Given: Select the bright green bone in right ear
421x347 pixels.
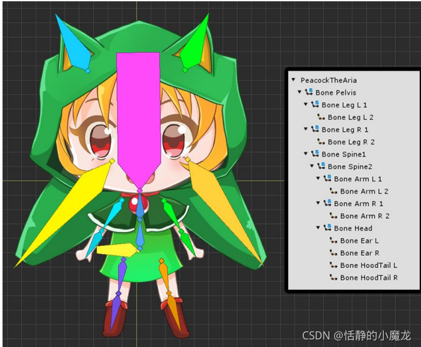Looking at the screenshot, I should [x=194, y=50].
